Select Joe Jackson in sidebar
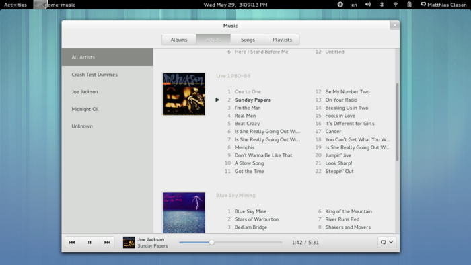Screen dimensions: 471x265 tap(107, 92)
